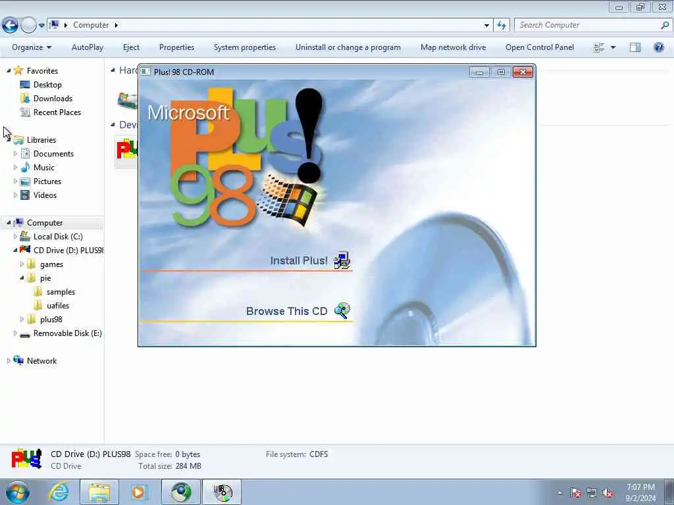Show hidden tray icons arrow
Screen dimensions: 674x505
pos(559,493)
